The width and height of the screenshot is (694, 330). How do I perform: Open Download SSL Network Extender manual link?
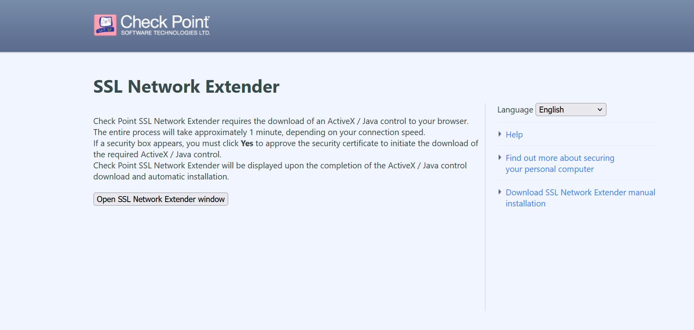click(x=580, y=193)
